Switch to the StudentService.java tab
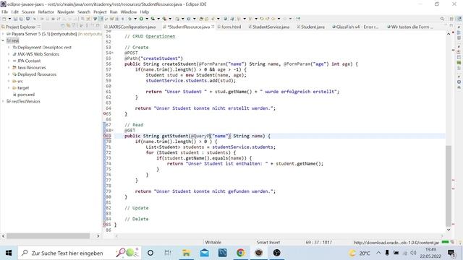463x260 pixels. [268, 27]
